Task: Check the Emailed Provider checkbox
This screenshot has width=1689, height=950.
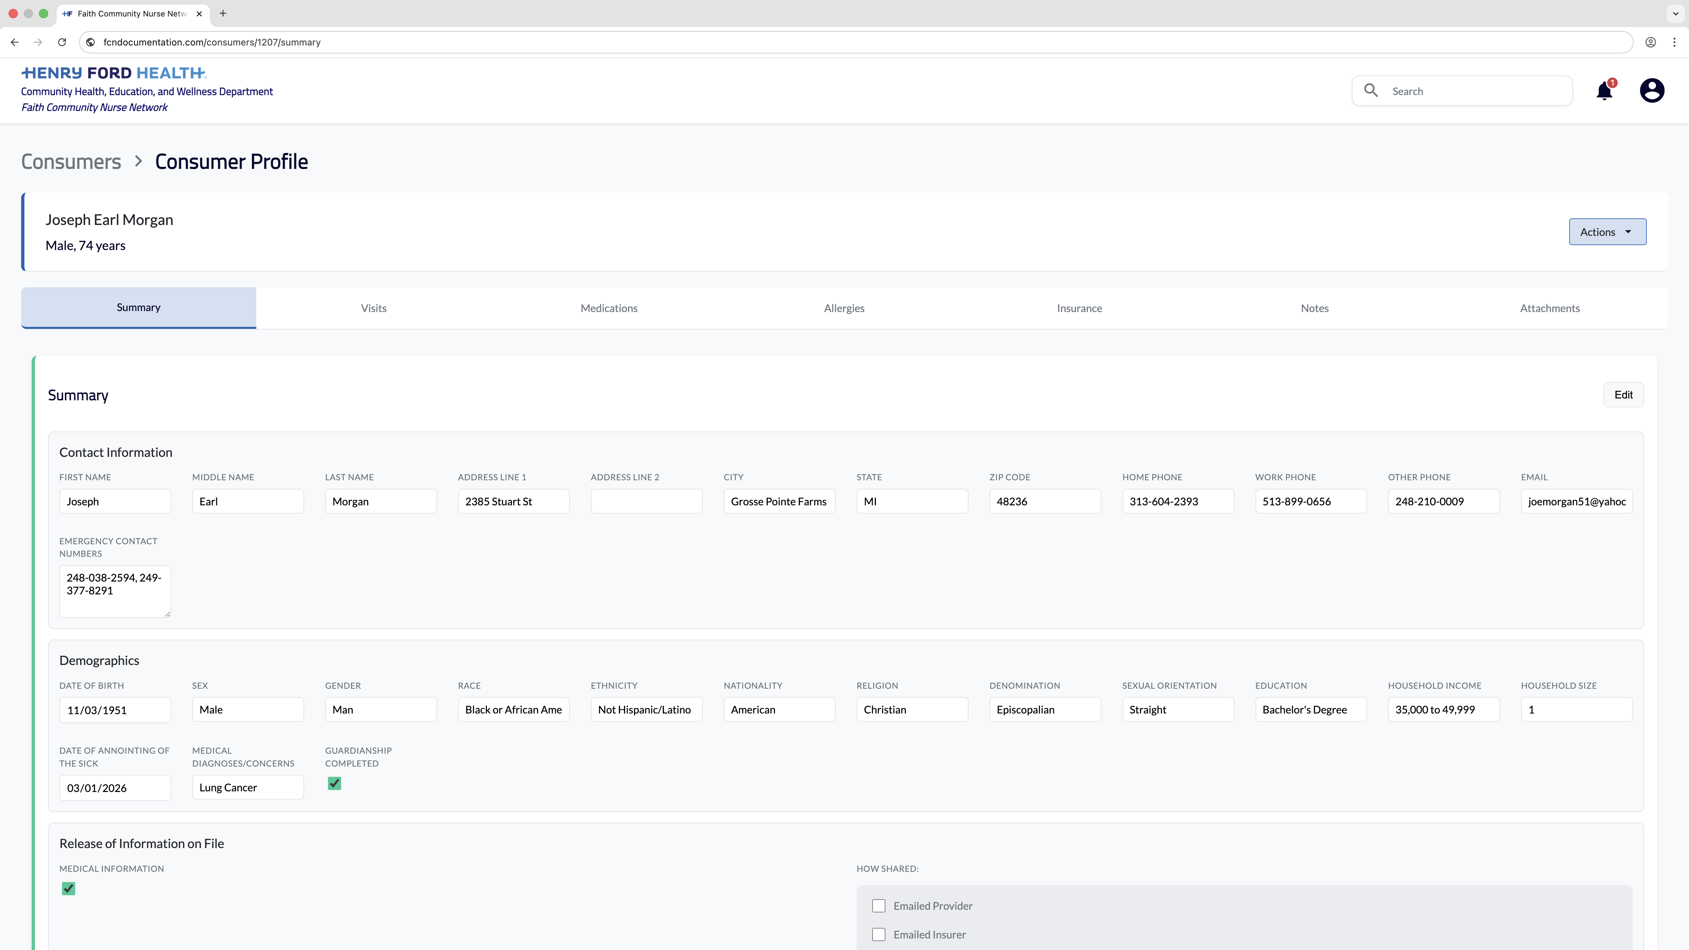Action: pyautogui.click(x=878, y=905)
